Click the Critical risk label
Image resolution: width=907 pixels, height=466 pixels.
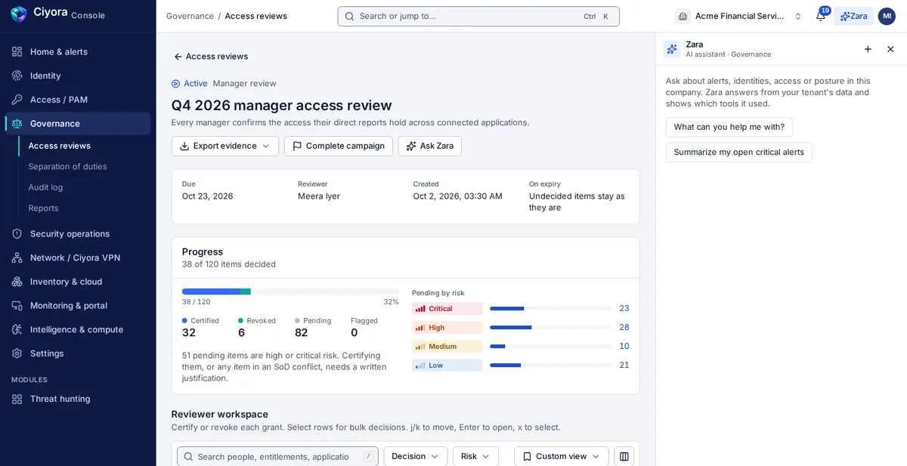[447, 308]
